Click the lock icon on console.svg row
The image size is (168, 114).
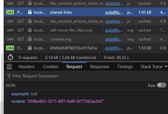(x=30, y=39)
